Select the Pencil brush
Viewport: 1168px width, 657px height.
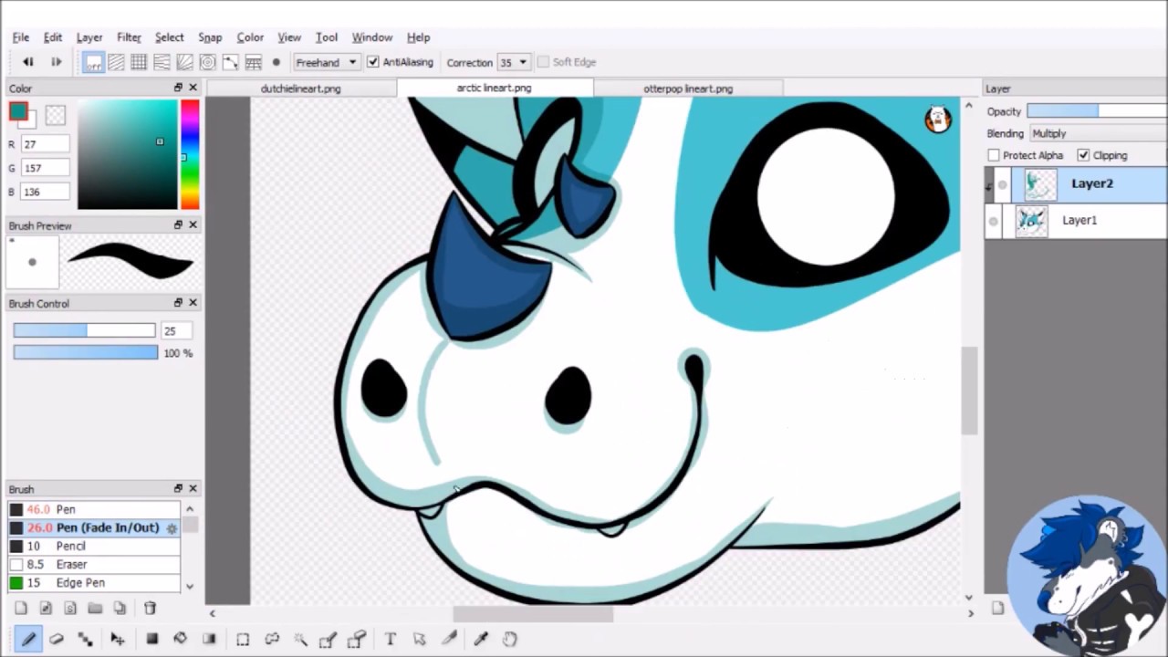[x=94, y=546]
